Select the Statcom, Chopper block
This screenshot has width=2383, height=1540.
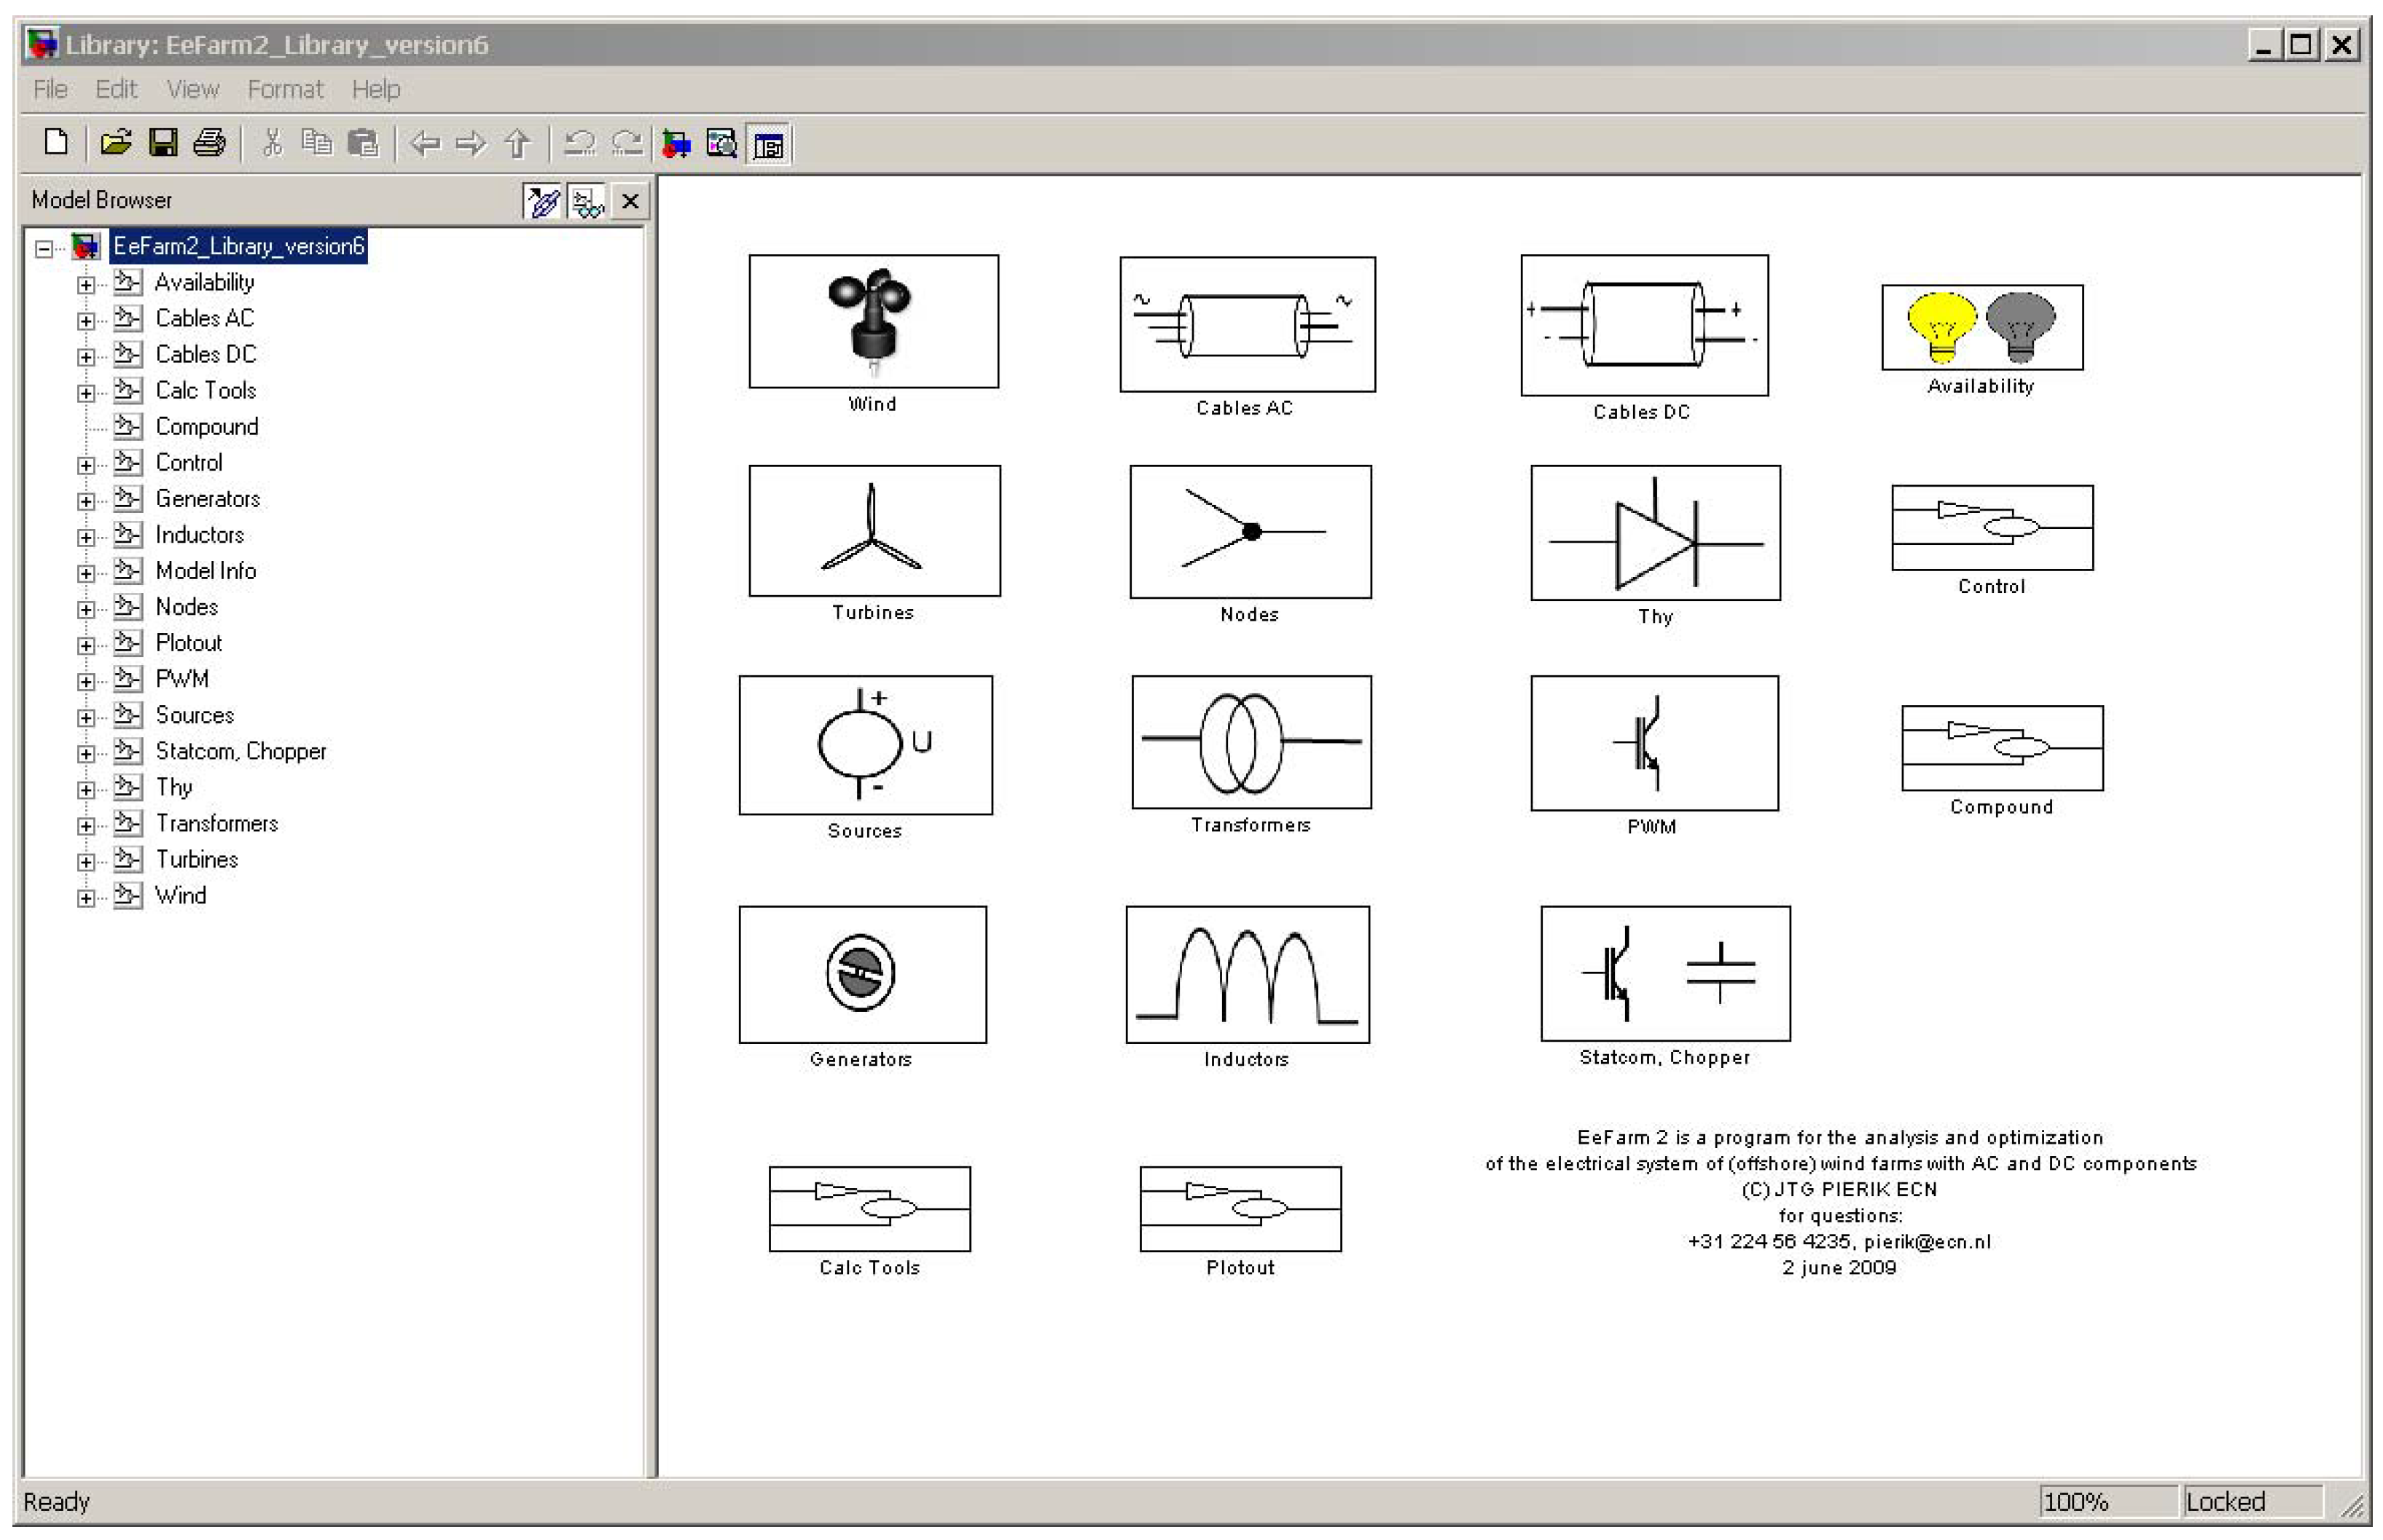pyautogui.click(x=1666, y=973)
